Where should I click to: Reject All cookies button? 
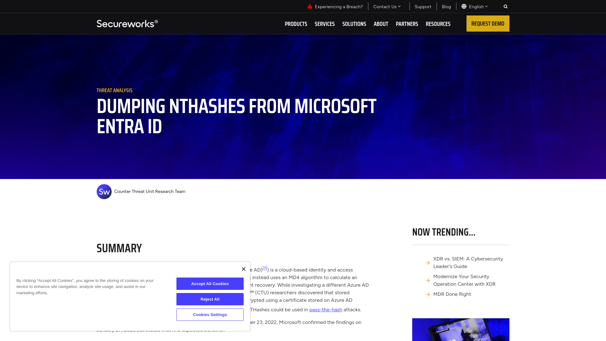click(x=210, y=299)
